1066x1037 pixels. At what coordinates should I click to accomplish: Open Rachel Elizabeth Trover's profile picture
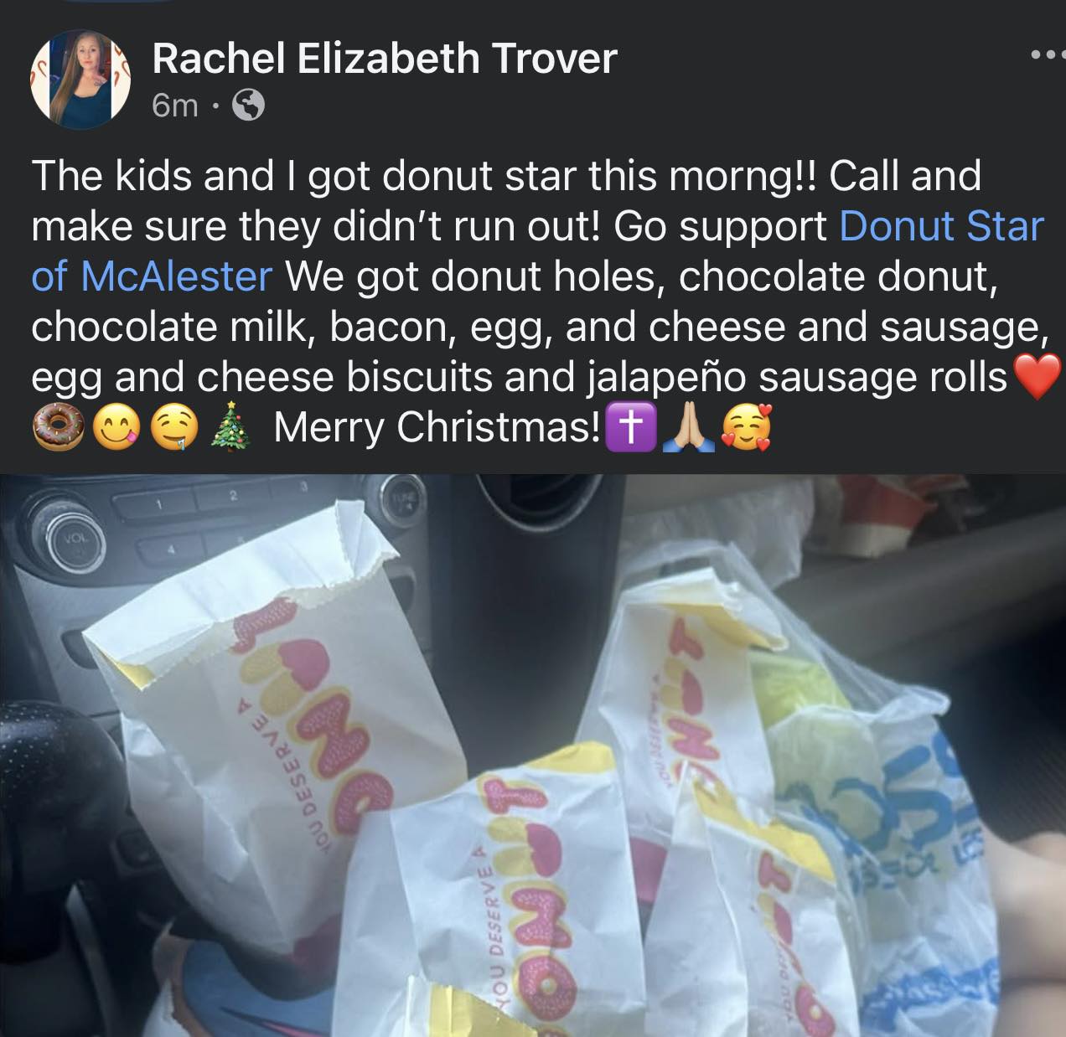[80, 80]
